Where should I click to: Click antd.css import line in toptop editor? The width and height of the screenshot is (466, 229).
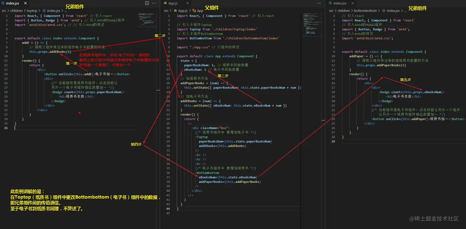click(59, 25)
